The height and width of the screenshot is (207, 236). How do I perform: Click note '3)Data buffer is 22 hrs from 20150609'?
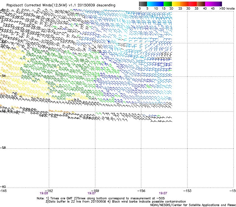tap(76, 202)
